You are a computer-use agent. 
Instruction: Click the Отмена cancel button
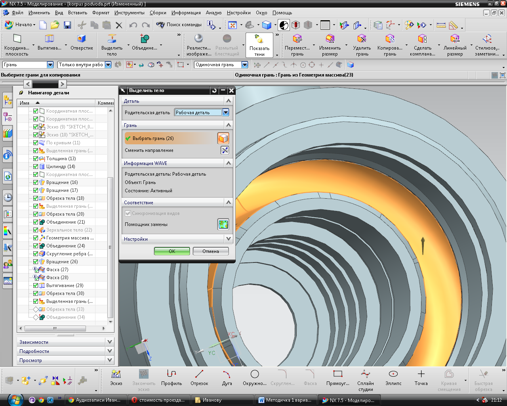coord(211,251)
